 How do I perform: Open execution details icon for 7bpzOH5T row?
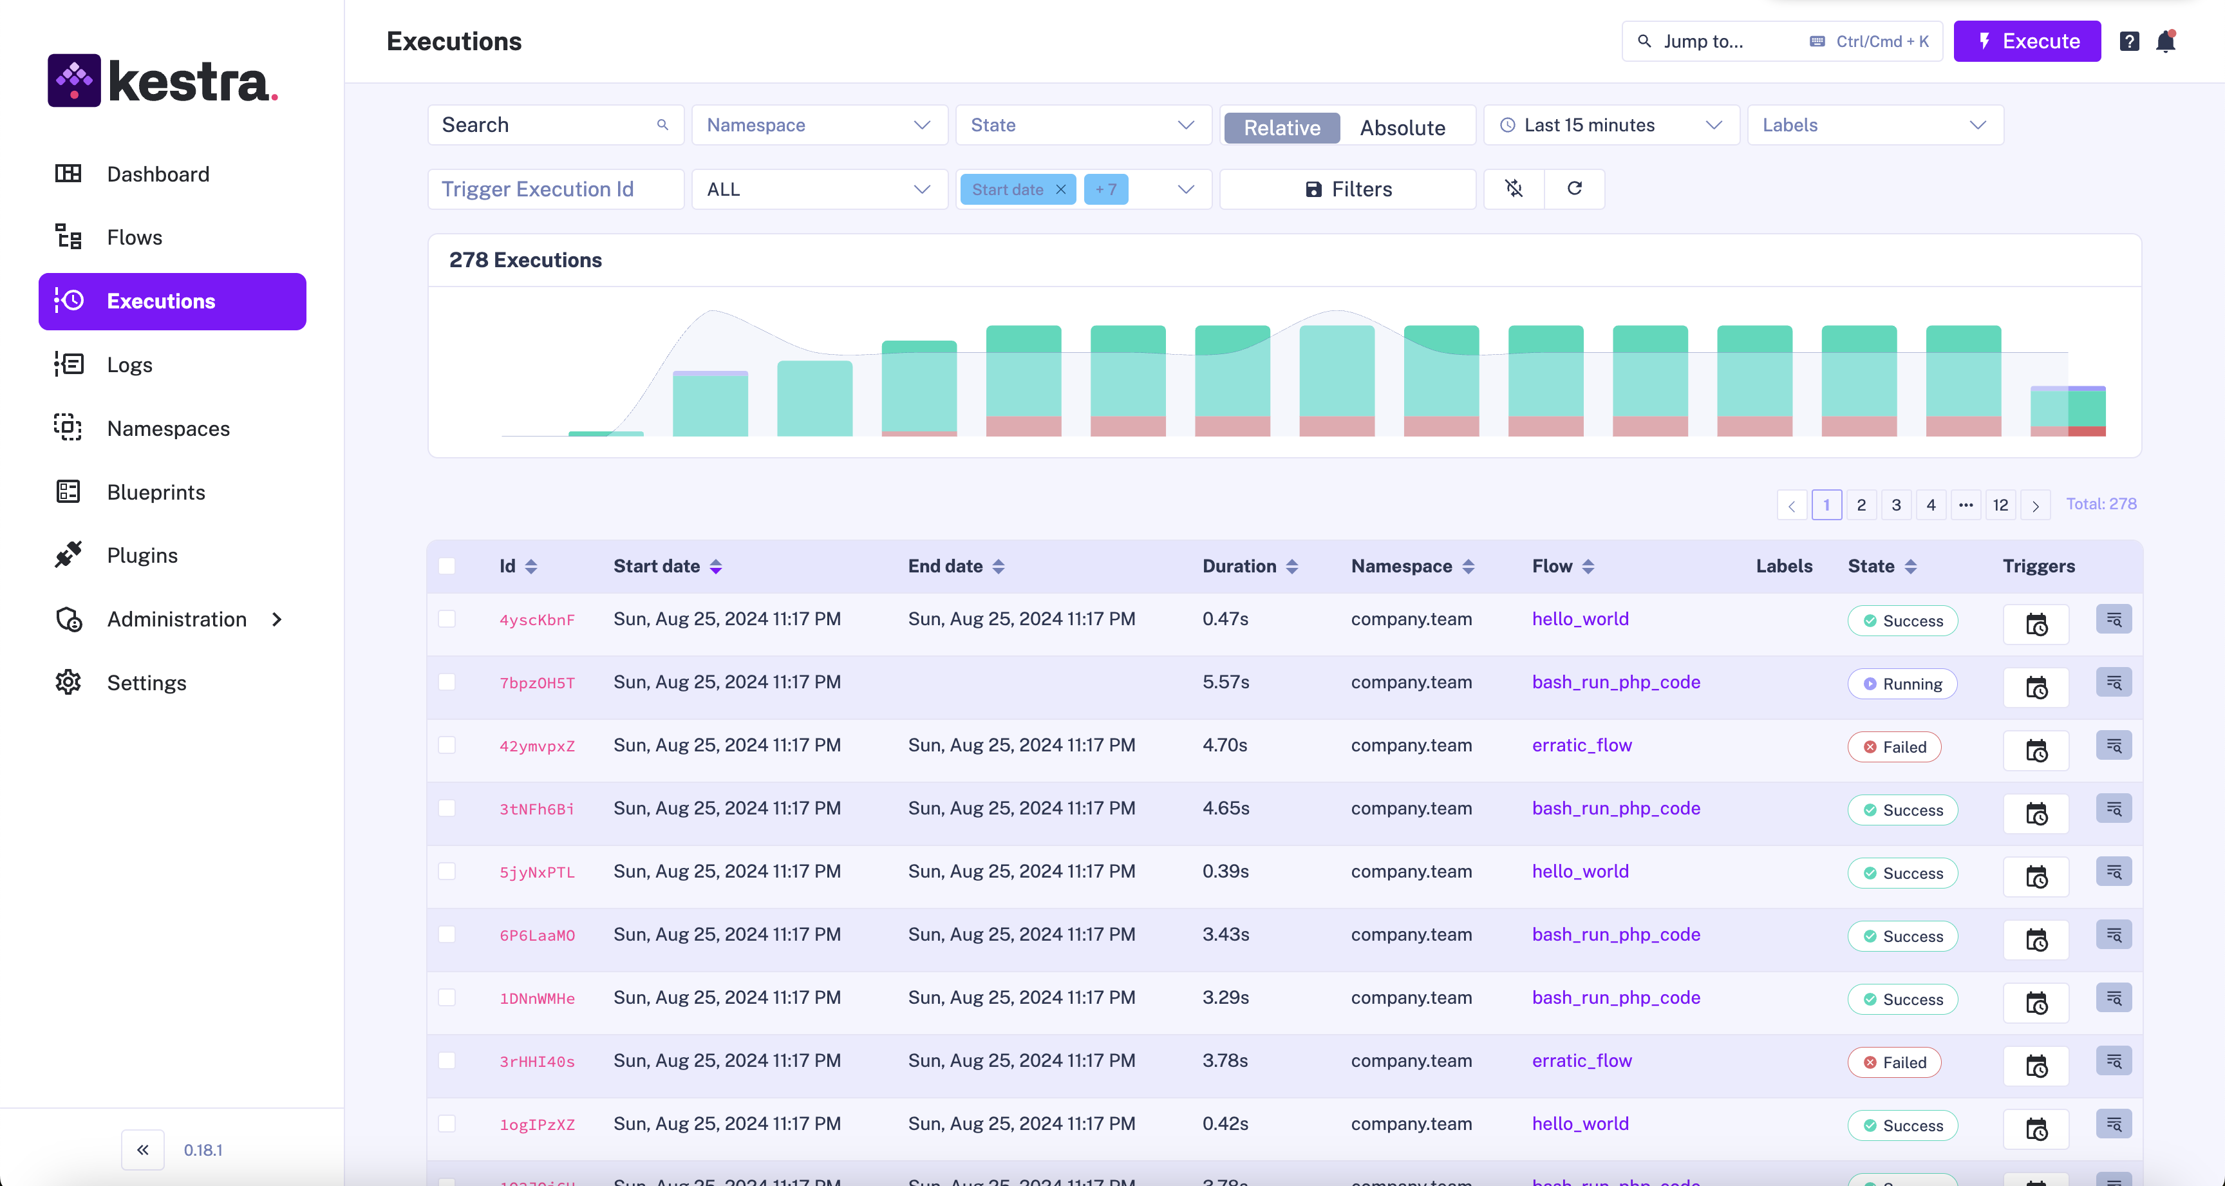pyautogui.click(x=2113, y=682)
